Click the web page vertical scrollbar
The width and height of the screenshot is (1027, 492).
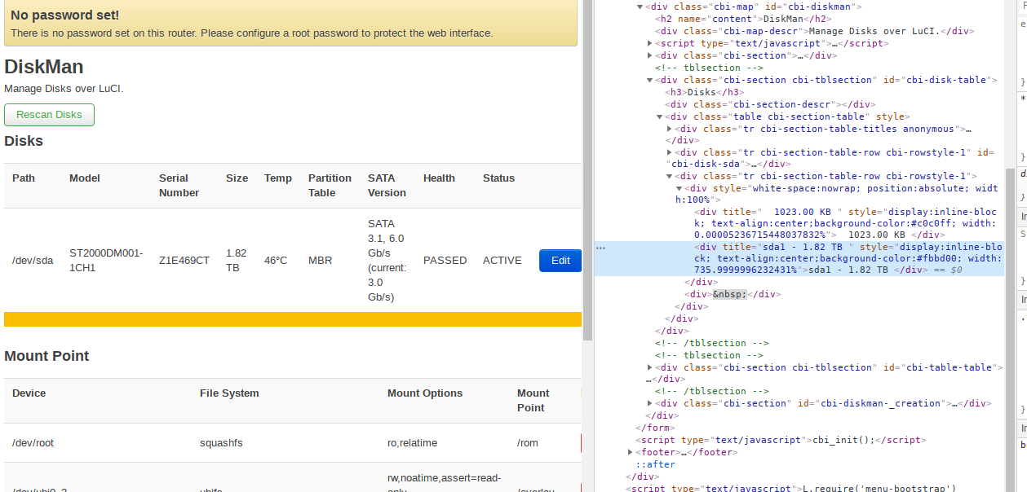click(588, 170)
